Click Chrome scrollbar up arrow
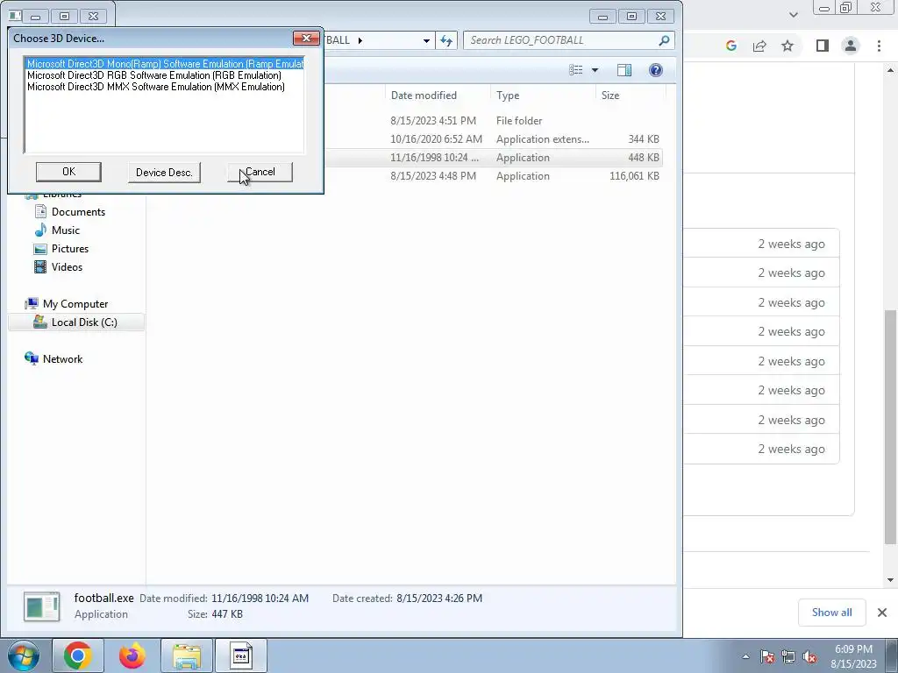This screenshot has width=898, height=673. [890, 70]
